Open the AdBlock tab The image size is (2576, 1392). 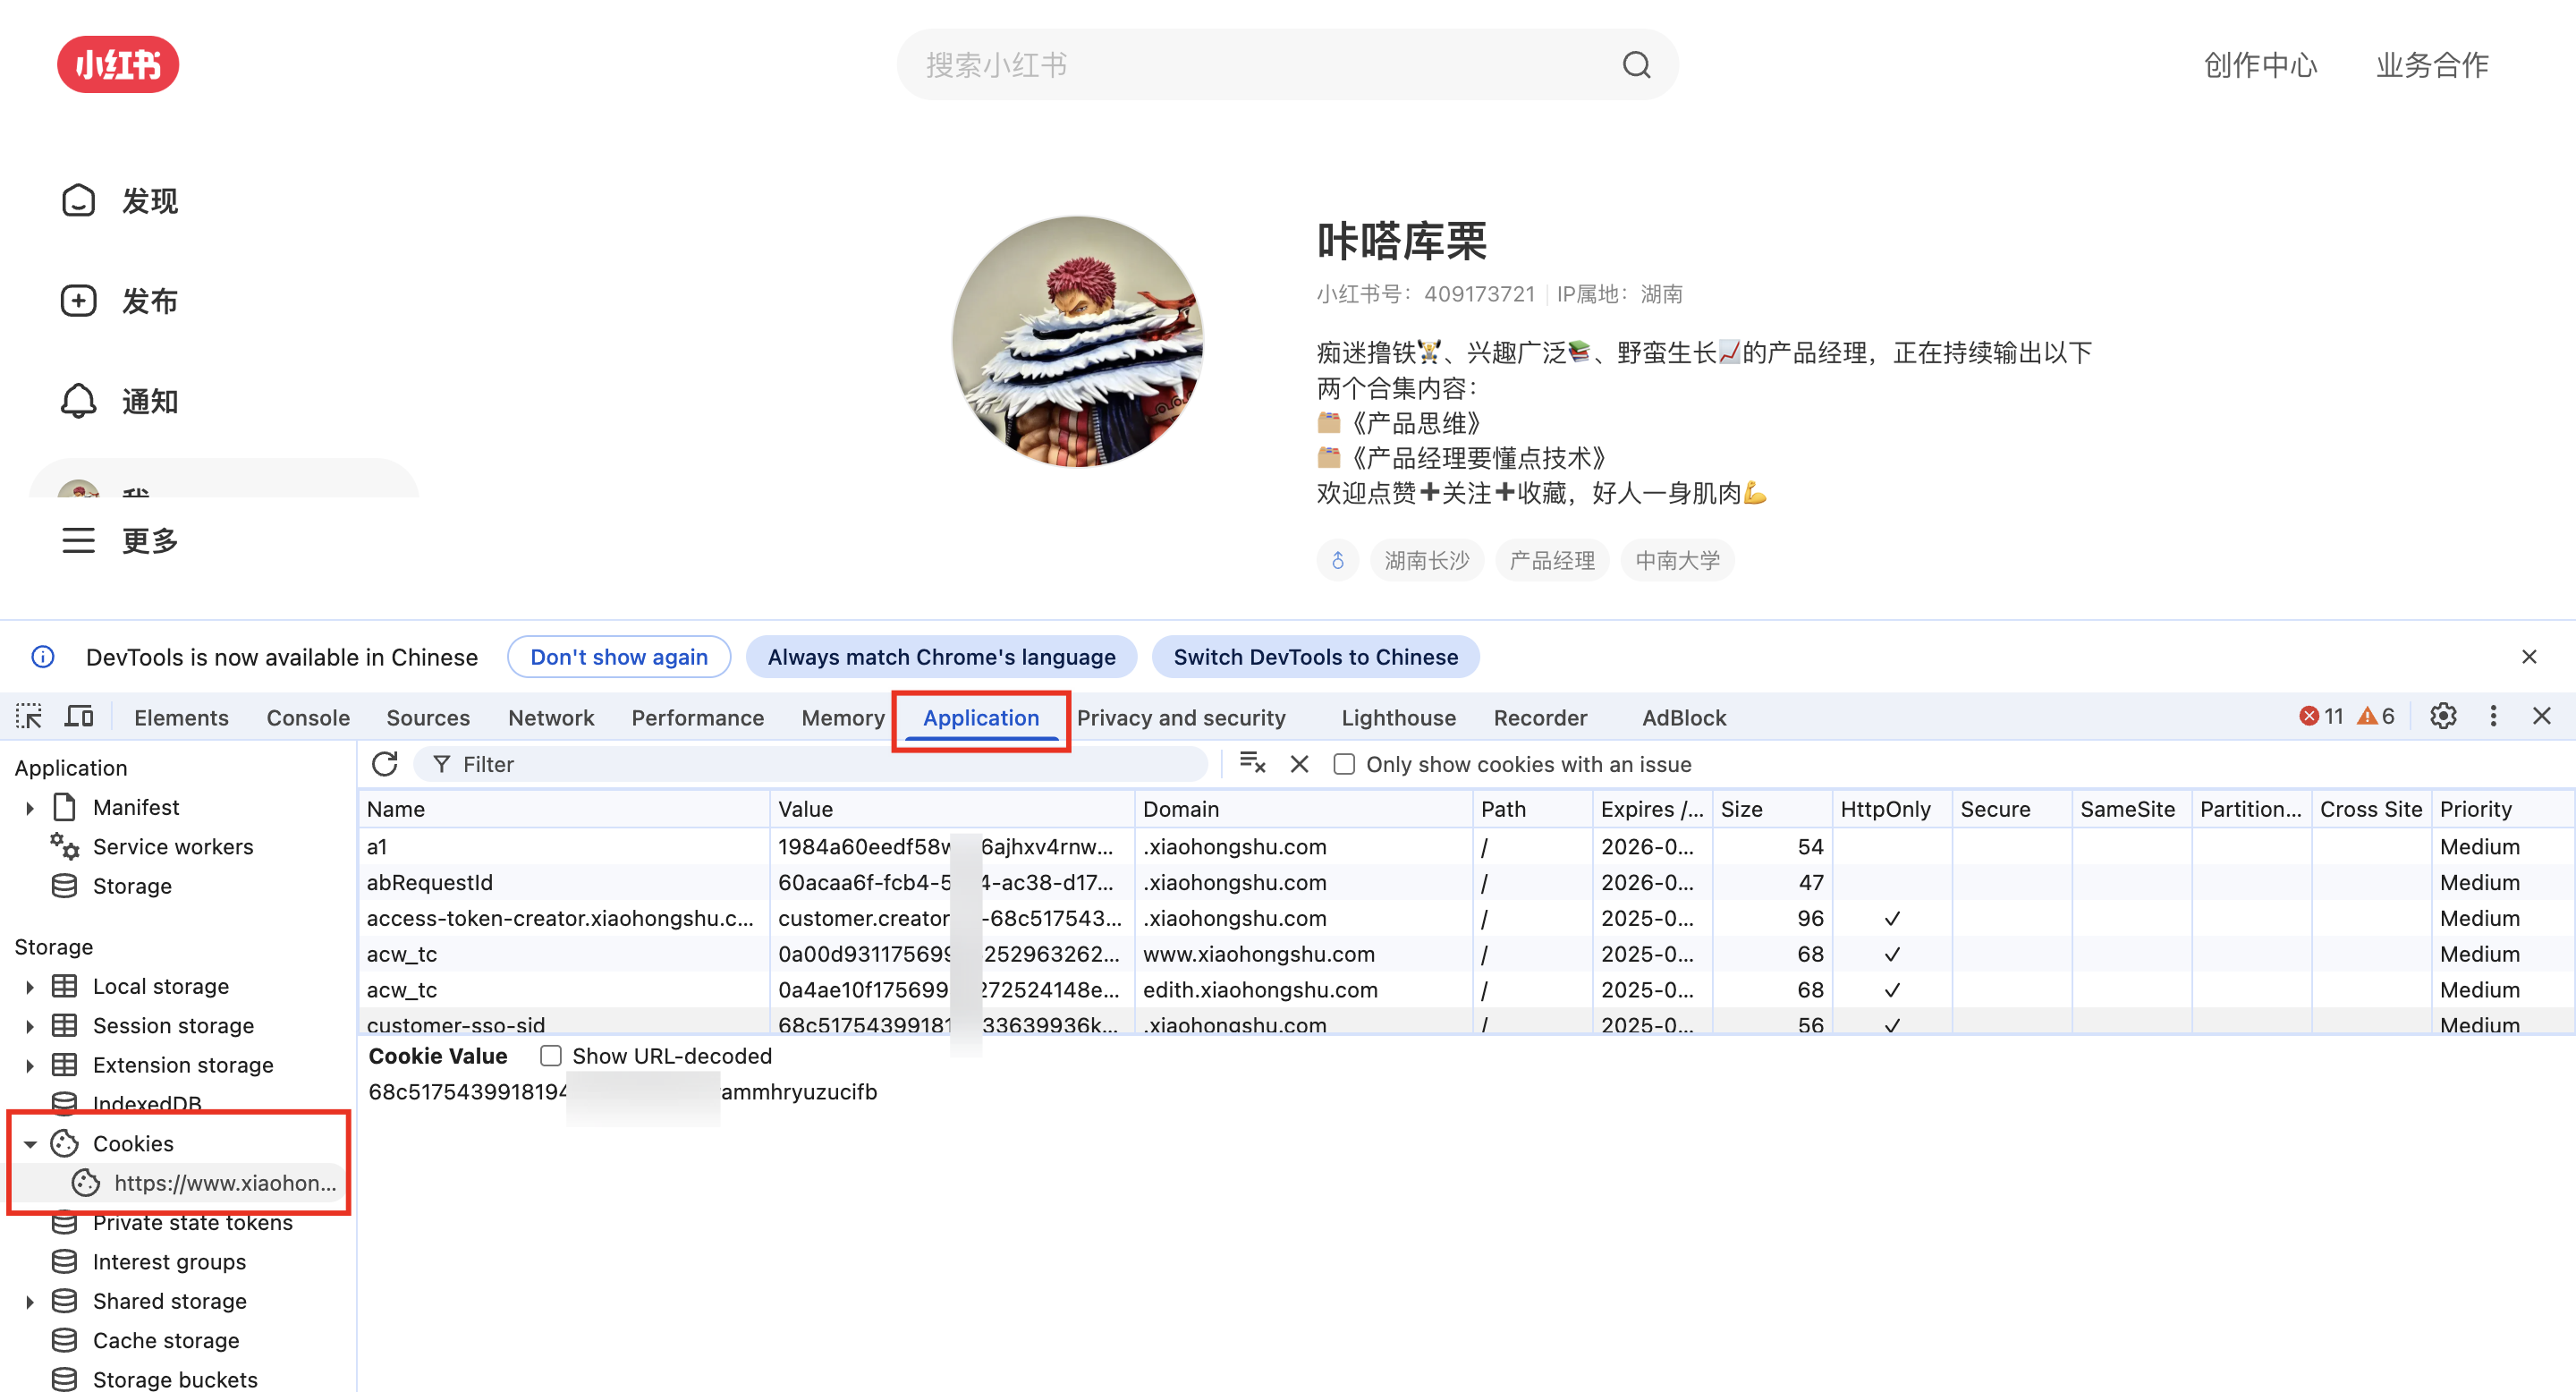click(1684, 717)
